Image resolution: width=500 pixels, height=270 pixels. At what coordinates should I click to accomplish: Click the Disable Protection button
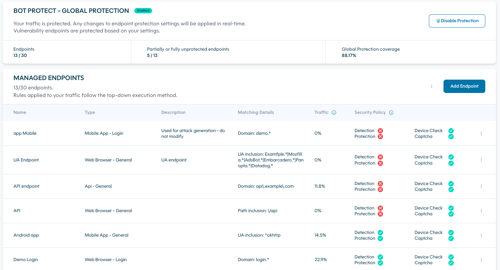coord(457,21)
